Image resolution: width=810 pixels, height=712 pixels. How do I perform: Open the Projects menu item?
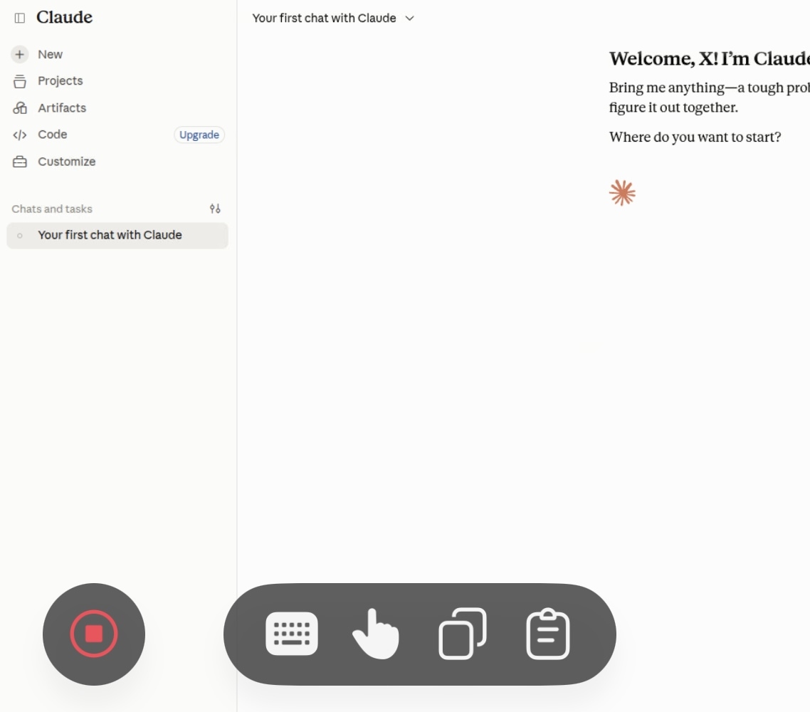click(60, 81)
